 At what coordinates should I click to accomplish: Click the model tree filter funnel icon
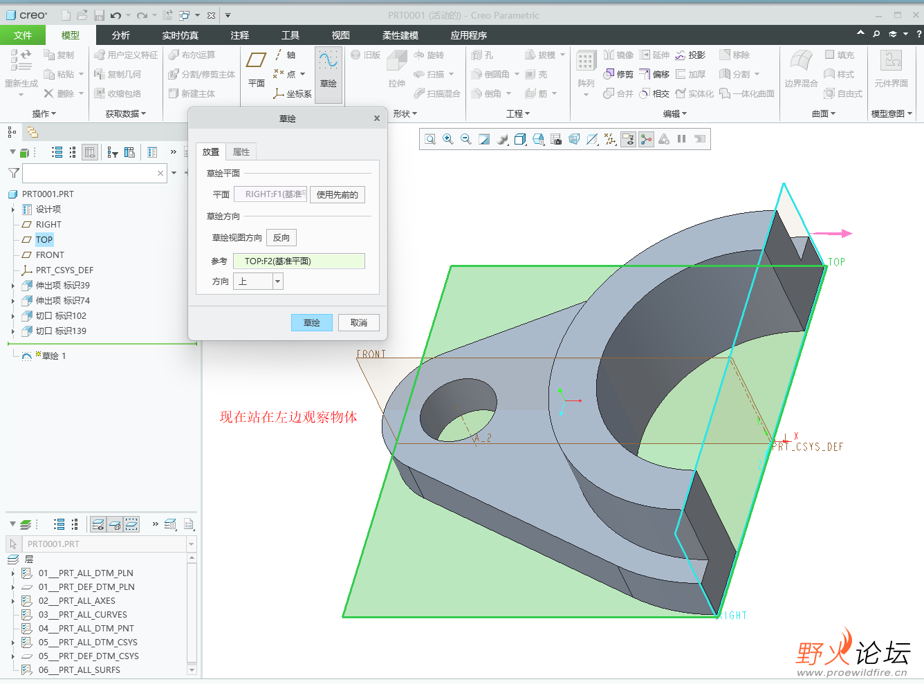[x=14, y=173]
